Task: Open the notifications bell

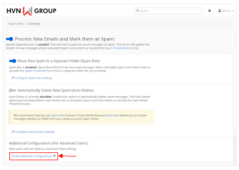Action: (x=210, y=11)
